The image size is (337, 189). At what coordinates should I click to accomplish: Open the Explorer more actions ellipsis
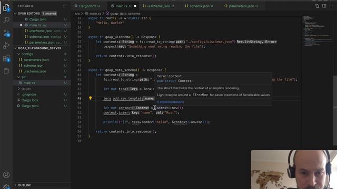click(65, 6)
